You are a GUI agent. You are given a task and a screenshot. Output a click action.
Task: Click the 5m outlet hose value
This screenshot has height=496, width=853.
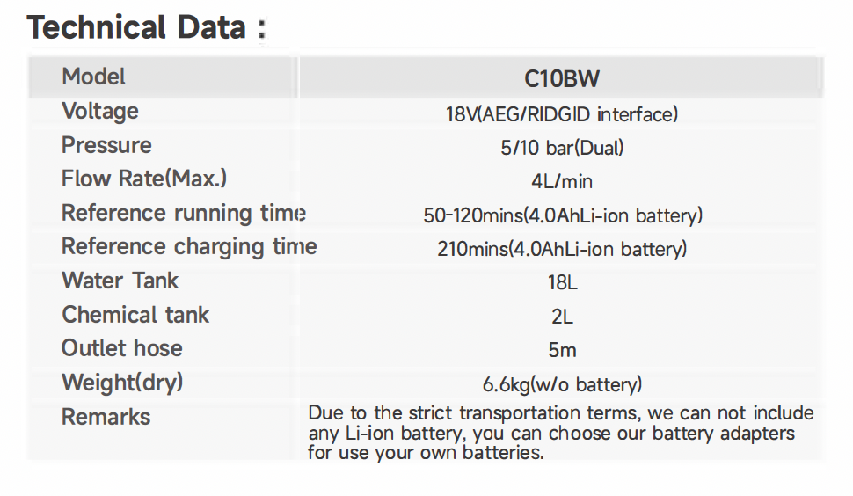[x=563, y=350]
